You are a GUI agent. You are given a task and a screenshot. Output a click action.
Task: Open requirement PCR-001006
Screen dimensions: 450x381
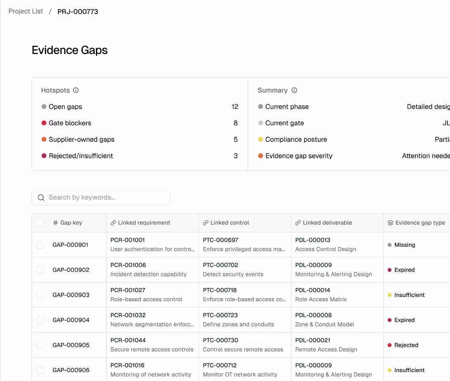pos(128,265)
